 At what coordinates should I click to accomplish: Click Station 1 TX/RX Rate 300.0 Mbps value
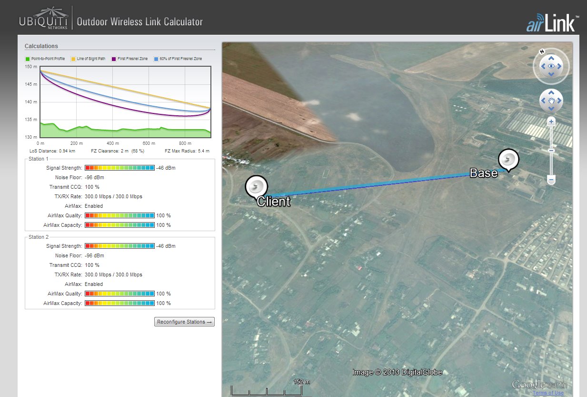(x=113, y=196)
